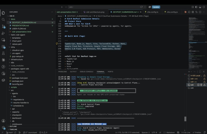
Task: Open the Remote Explorer view
Action: tap(3, 40)
